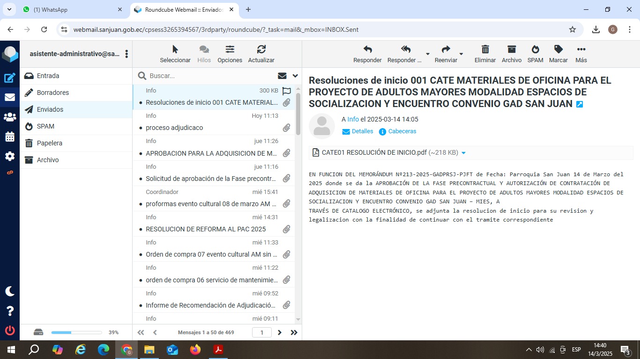Expand search options chevron next to envelope

click(295, 76)
